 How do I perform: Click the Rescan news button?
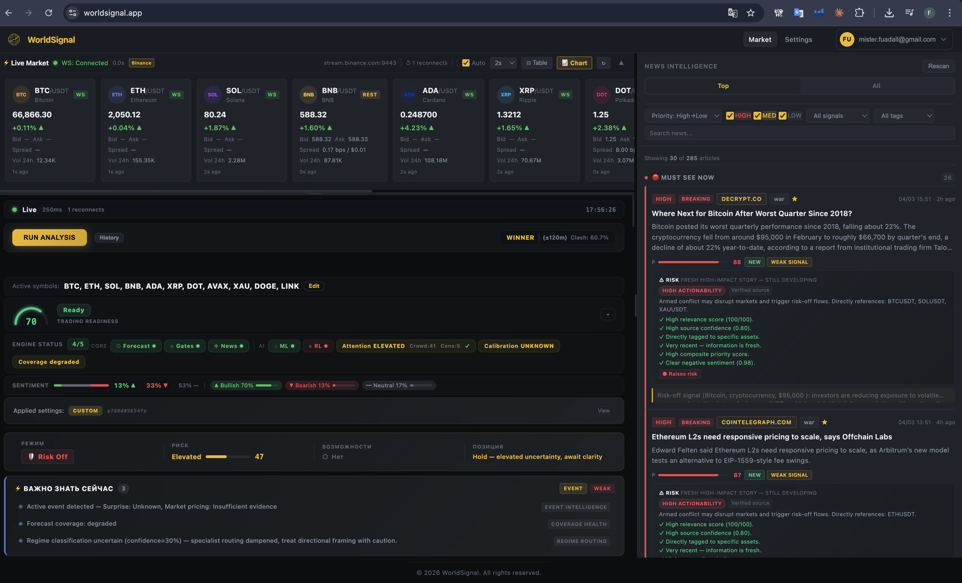coord(938,66)
